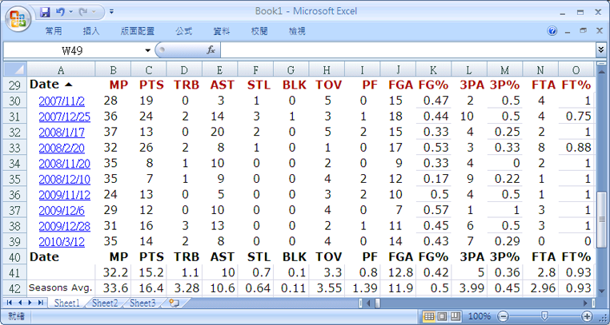The image size is (610, 325).
Task: Open the 常用 ribbon tab
Action: (54, 31)
